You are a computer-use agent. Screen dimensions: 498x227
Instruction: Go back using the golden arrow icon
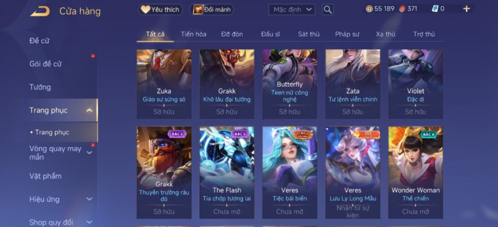[40, 12]
